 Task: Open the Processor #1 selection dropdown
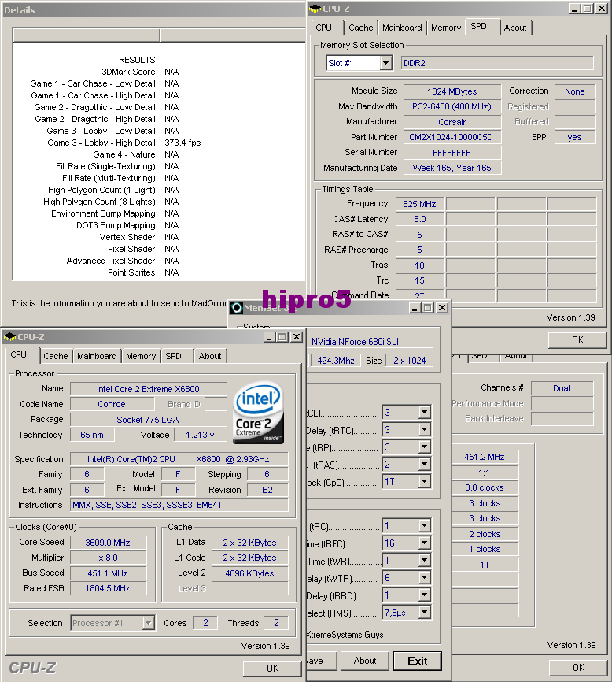(149, 623)
